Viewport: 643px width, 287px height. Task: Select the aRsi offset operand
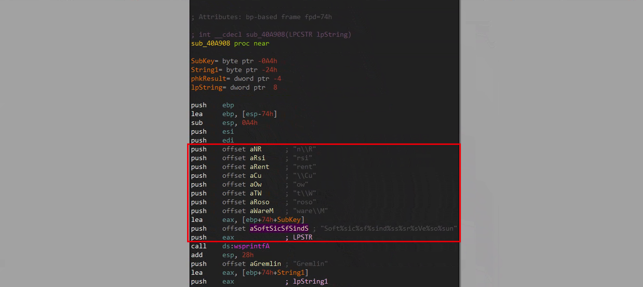click(258, 158)
